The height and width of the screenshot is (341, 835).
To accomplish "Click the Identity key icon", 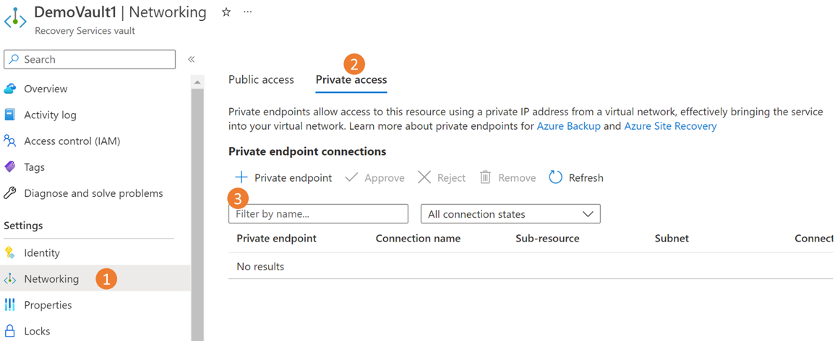I will [x=10, y=252].
